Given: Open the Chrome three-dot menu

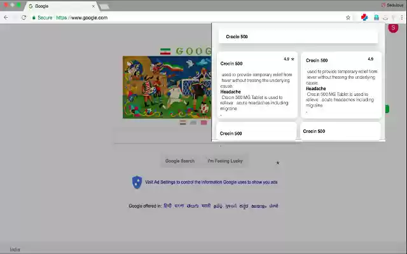Looking at the screenshot, I should pyautogui.click(x=402, y=17).
